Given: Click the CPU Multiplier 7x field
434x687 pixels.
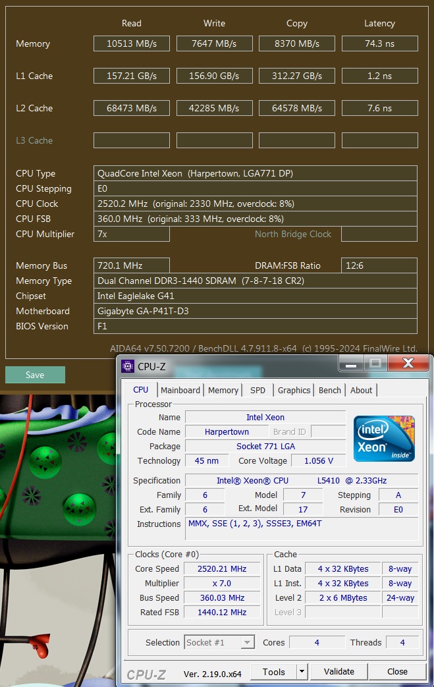Looking at the screenshot, I should (131, 234).
